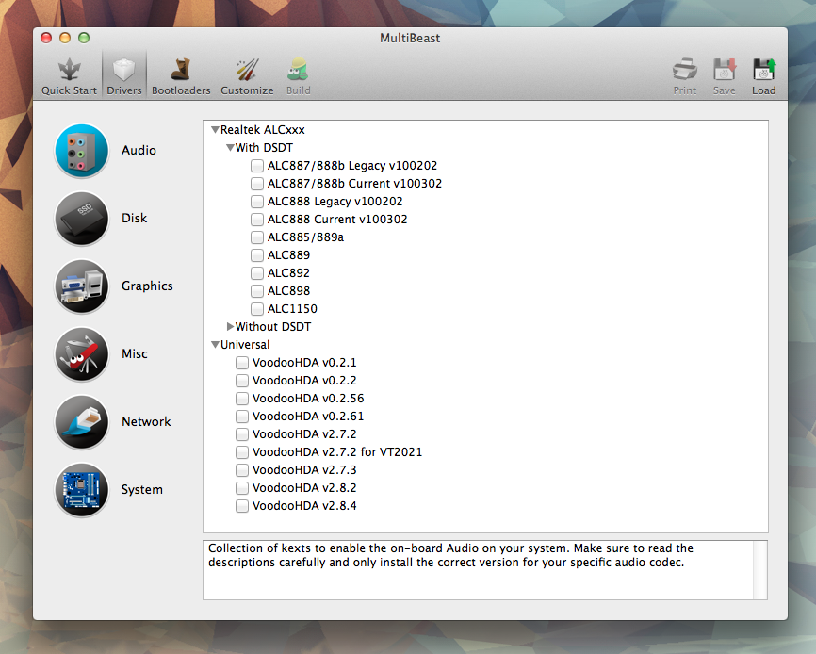The image size is (816, 654).
Task: Select the Misc swiss-knife icon
Action: pos(82,354)
